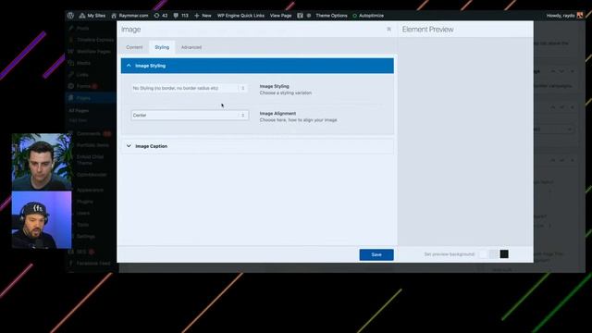Open My Sites in admin bar

click(x=92, y=16)
